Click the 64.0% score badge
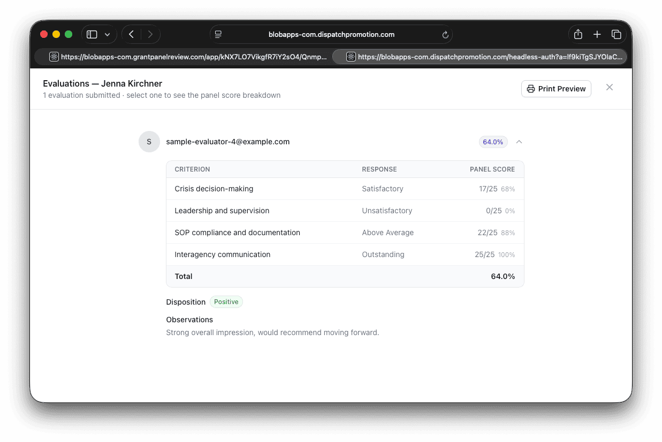 (x=493, y=142)
